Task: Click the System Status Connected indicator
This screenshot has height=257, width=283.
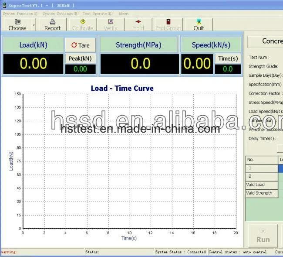Action: 181,252
